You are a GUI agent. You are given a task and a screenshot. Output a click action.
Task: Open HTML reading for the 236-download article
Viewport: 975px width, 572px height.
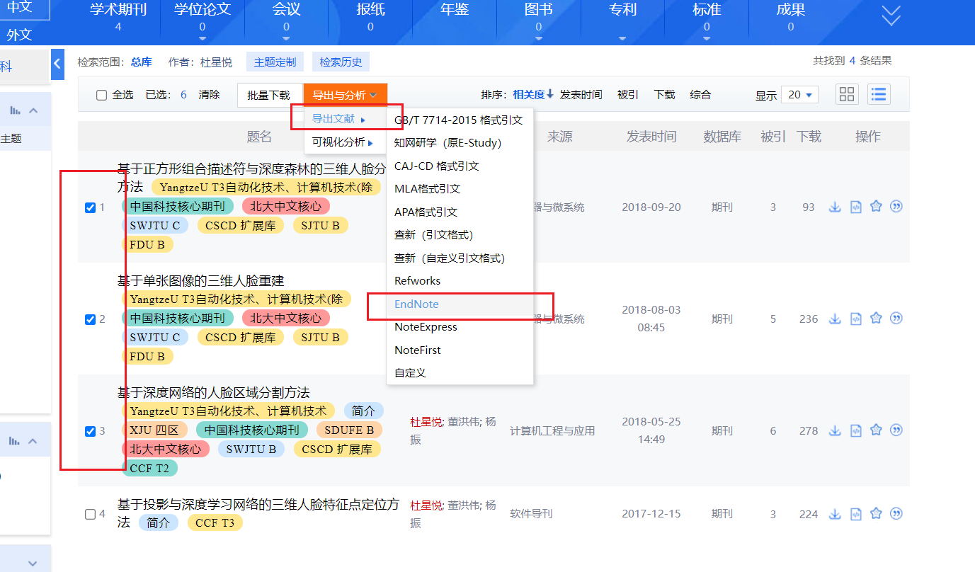[x=855, y=319]
